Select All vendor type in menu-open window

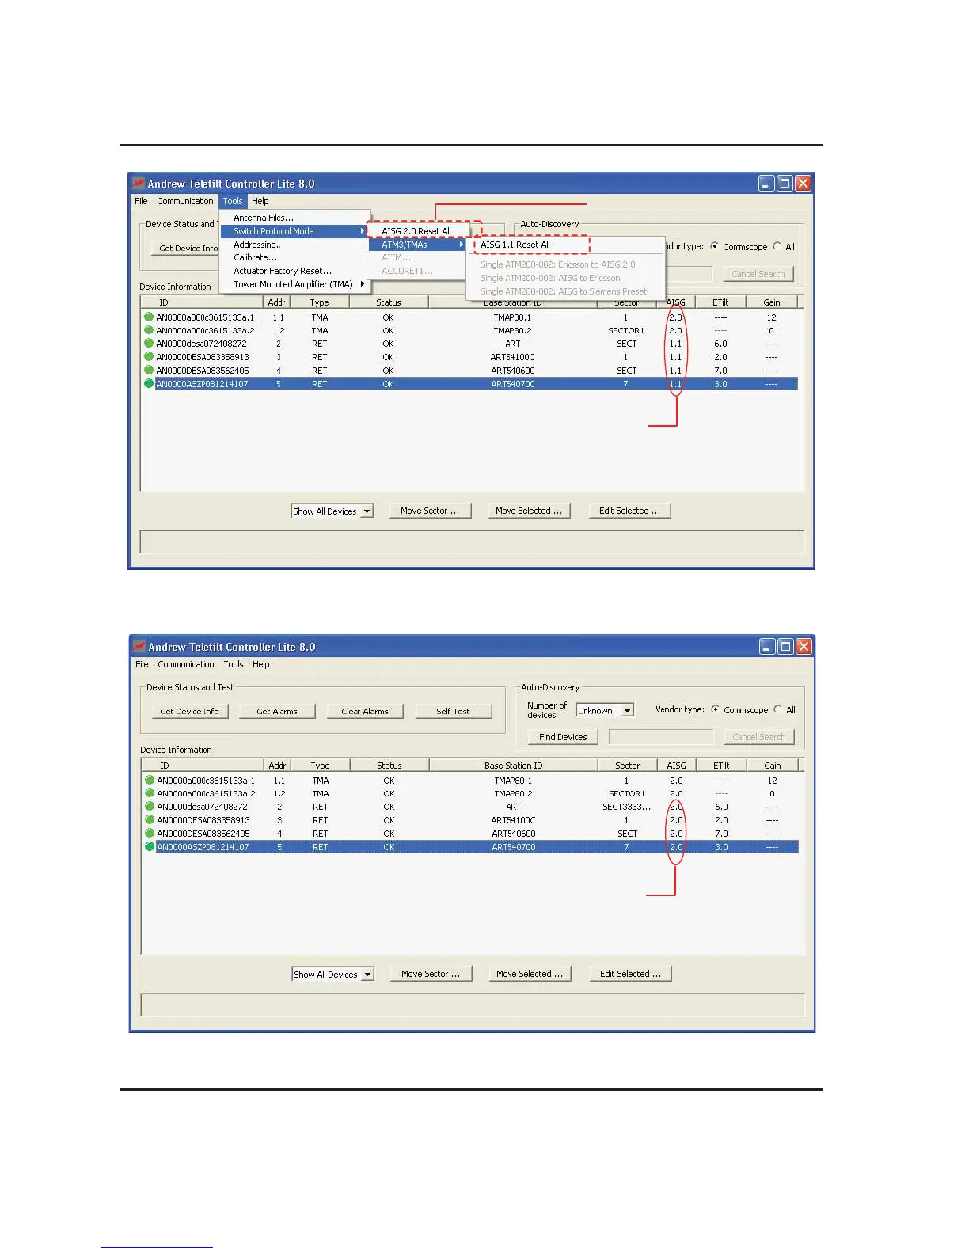777,246
